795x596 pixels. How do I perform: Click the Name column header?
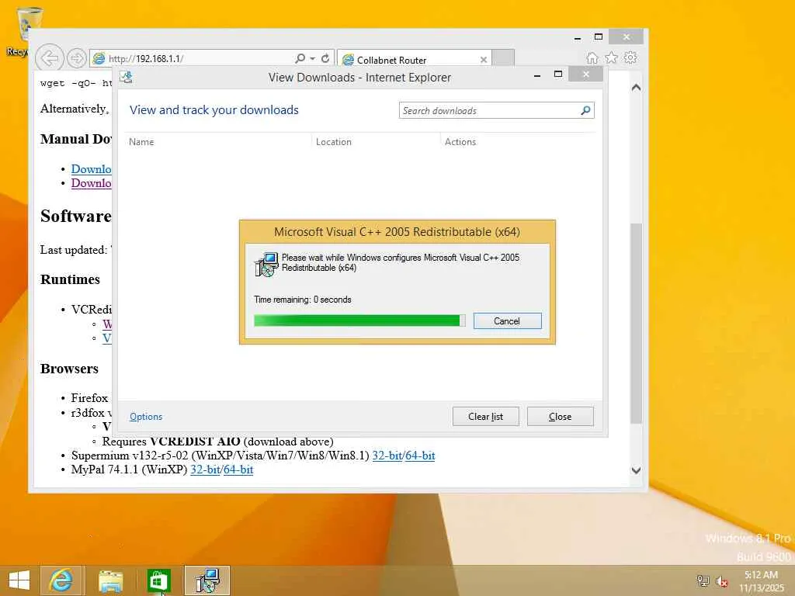[141, 142]
